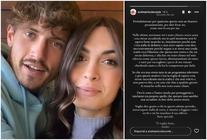Open the three-dot more options menu
The height and width of the screenshot is (140, 207).
[196, 12]
